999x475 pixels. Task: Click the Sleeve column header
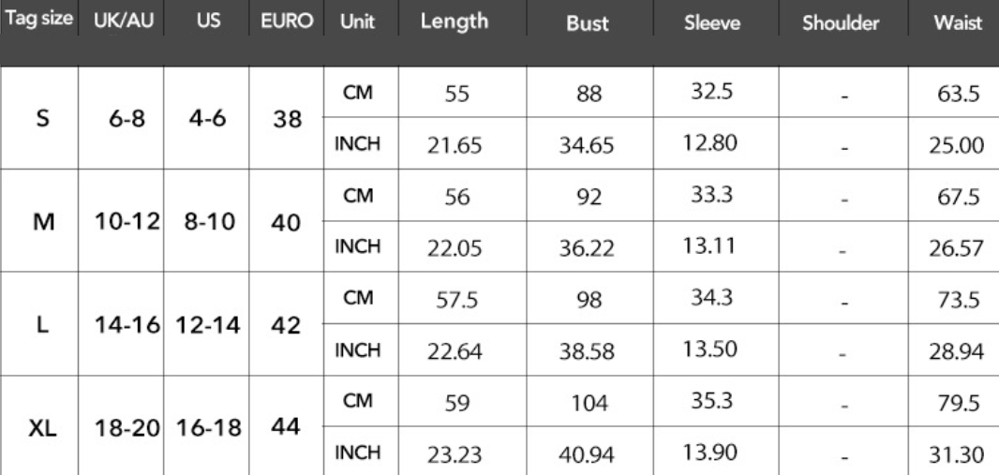click(x=712, y=22)
